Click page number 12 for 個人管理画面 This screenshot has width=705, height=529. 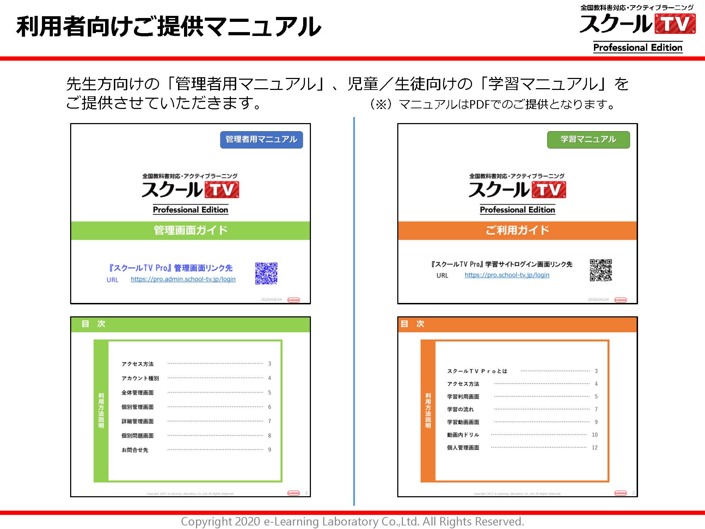[595, 448]
